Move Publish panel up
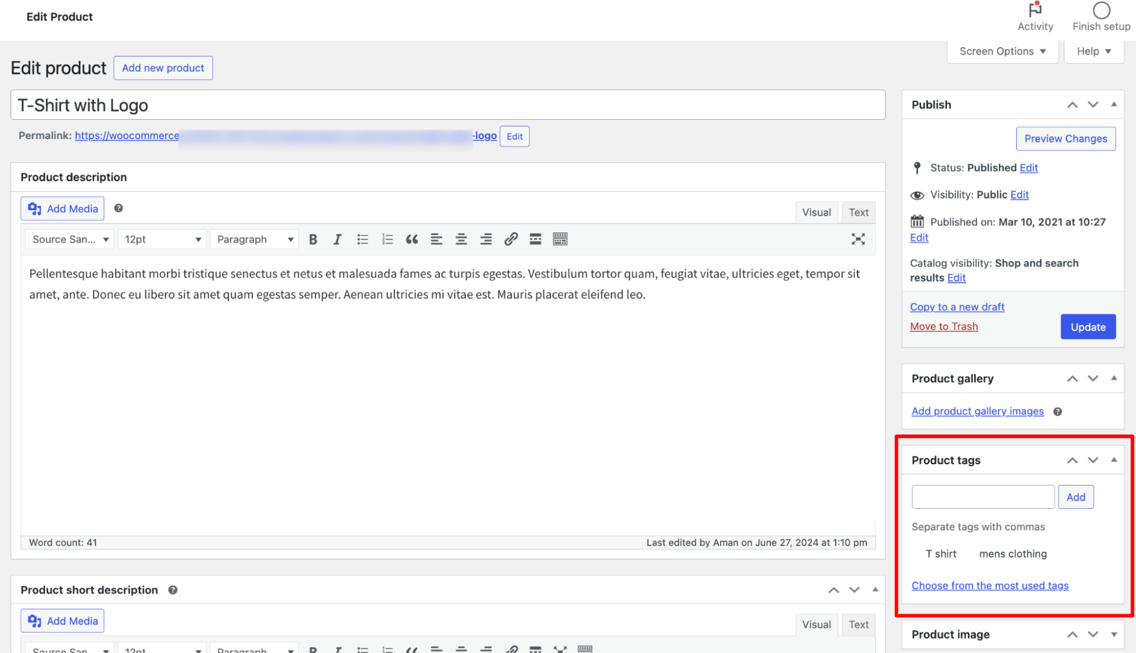The height and width of the screenshot is (653, 1136). click(x=1072, y=105)
